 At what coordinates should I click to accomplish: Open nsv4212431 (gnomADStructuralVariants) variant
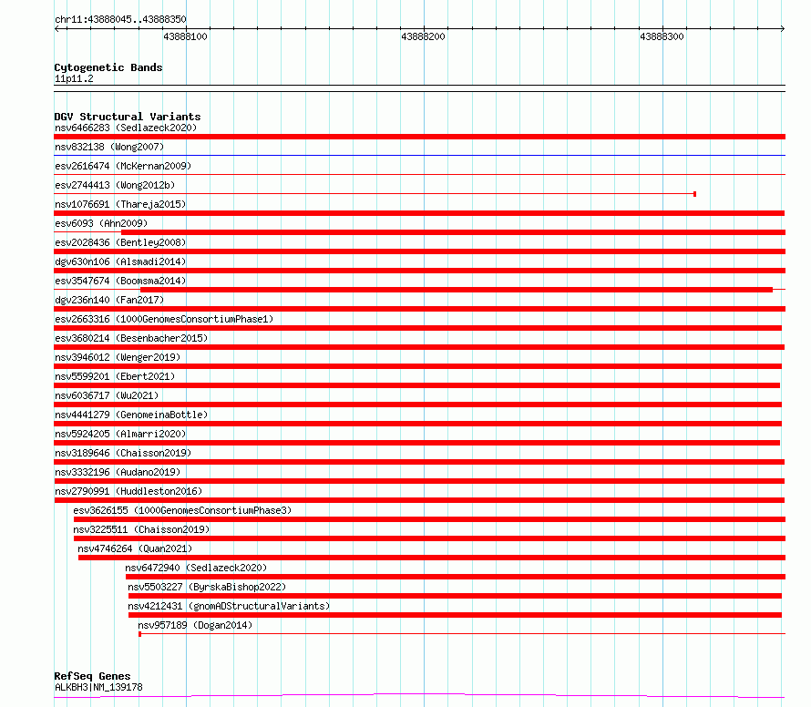pyautogui.click(x=229, y=606)
